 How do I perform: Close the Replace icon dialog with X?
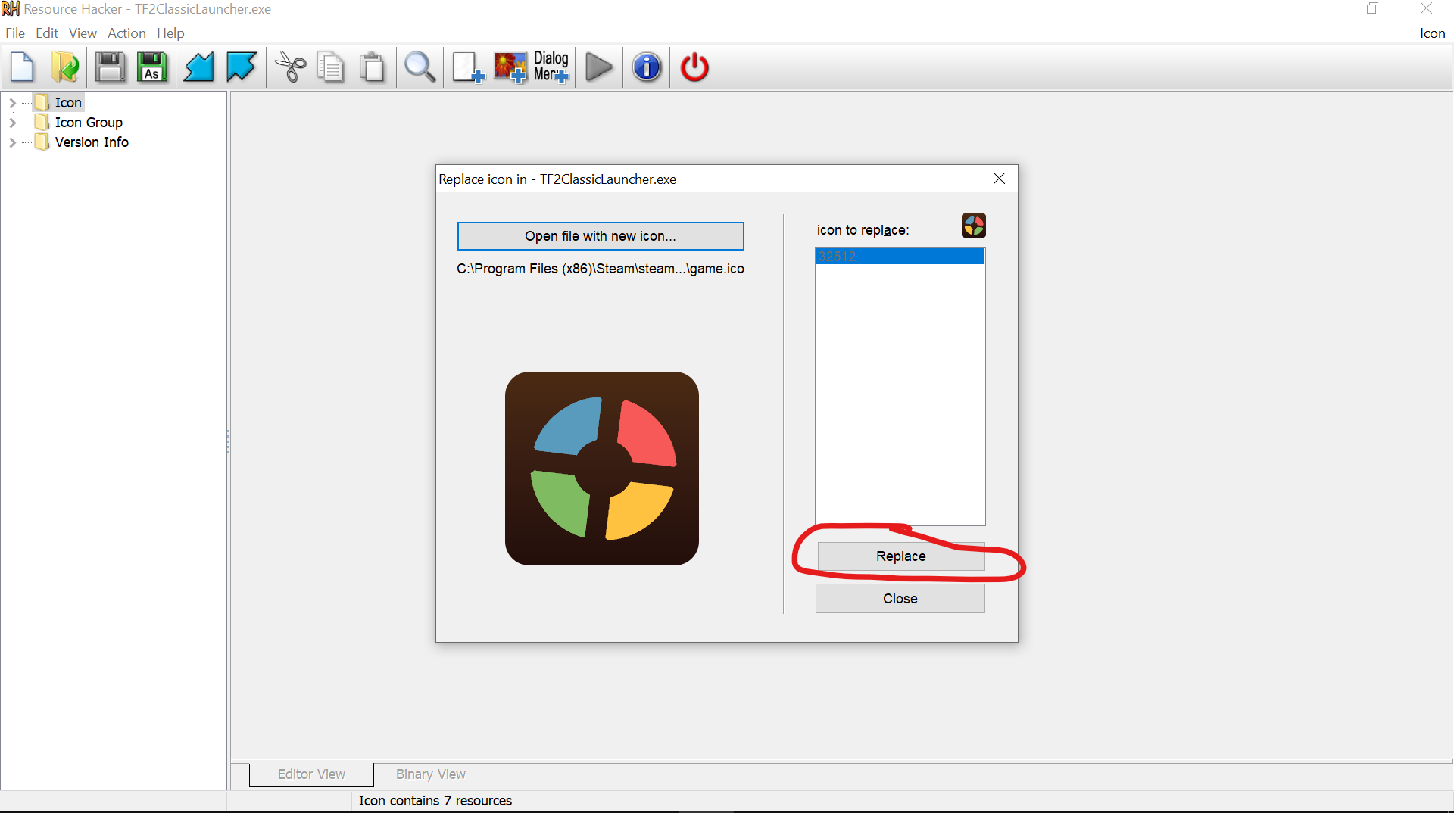[999, 179]
